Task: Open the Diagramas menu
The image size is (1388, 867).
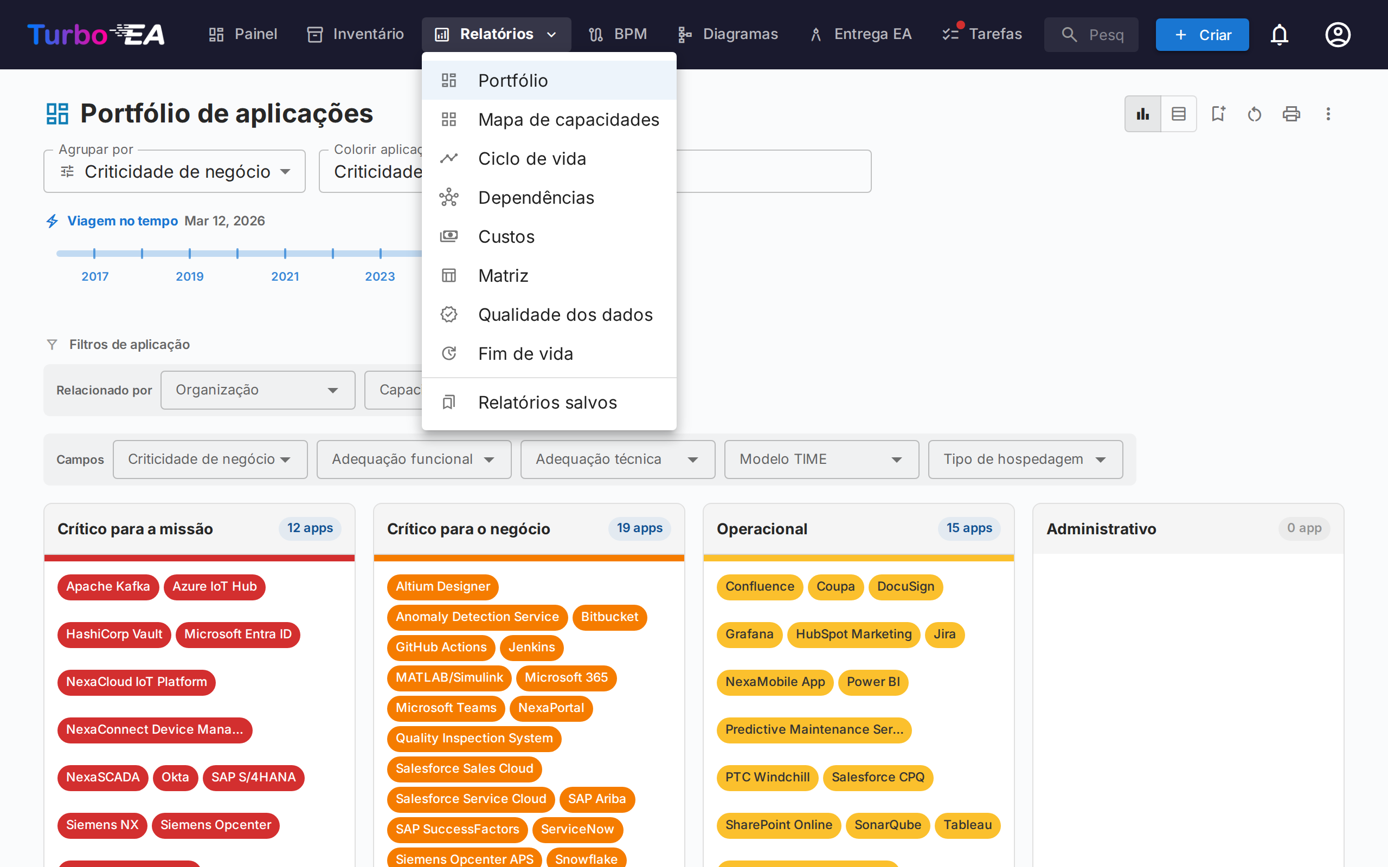Action: (x=727, y=34)
